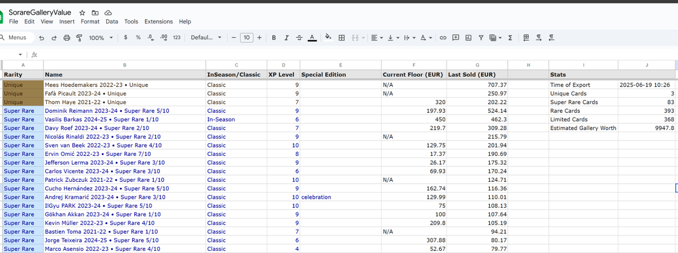
Task: Open the functions sigma menu
Action: pos(510,38)
